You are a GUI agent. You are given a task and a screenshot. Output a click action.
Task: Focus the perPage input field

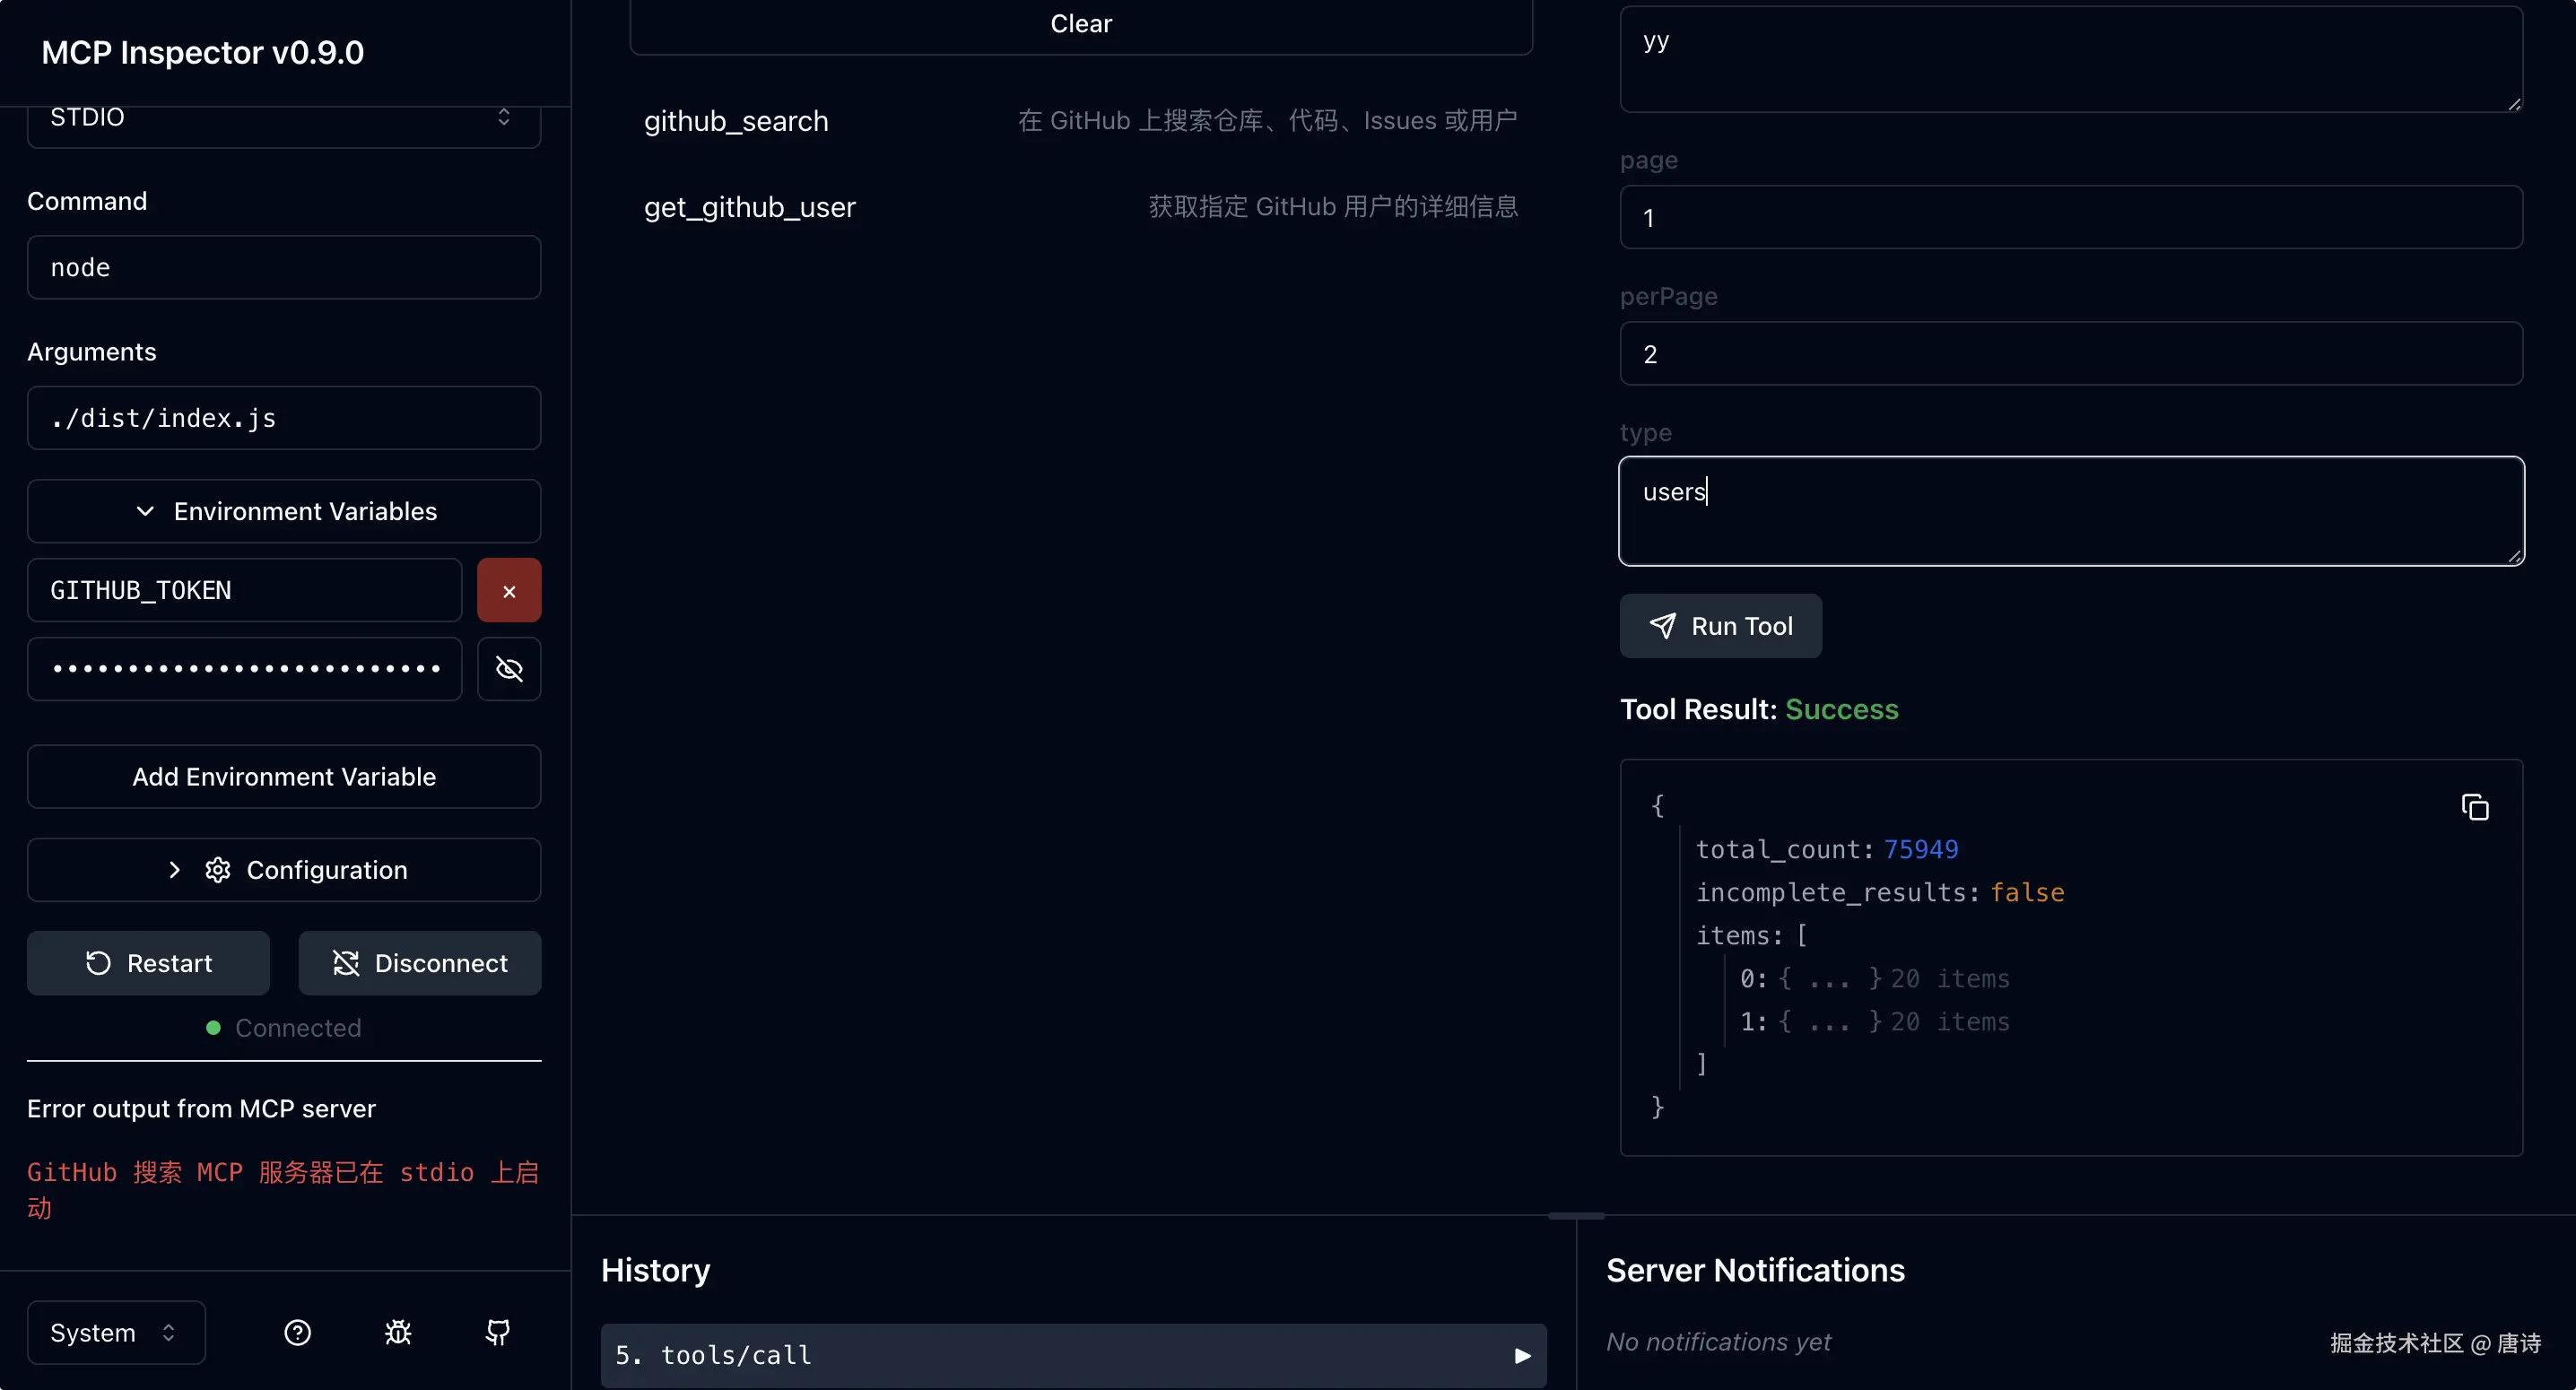(2070, 354)
